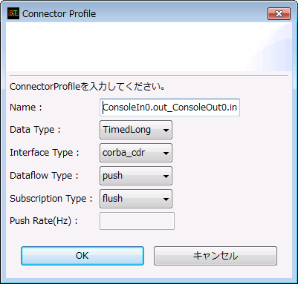Click the arrow on the Data Type dropdown

click(x=166, y=131)
